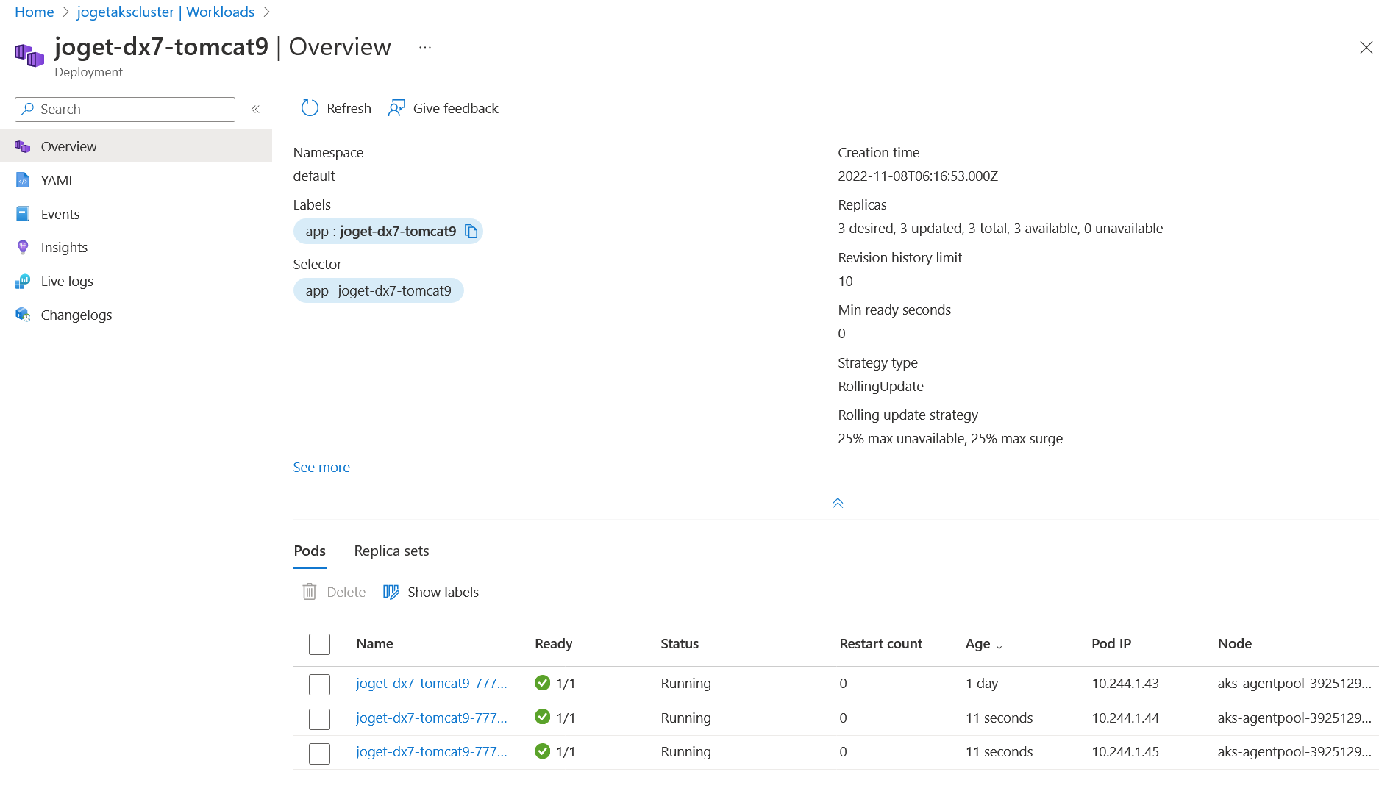Open Live logs in the sidebar
1379x805 pixels.
[x=67, y=281]
